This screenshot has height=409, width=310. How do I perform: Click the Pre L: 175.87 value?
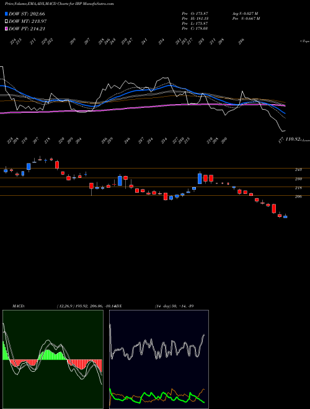tap(195, 24)
